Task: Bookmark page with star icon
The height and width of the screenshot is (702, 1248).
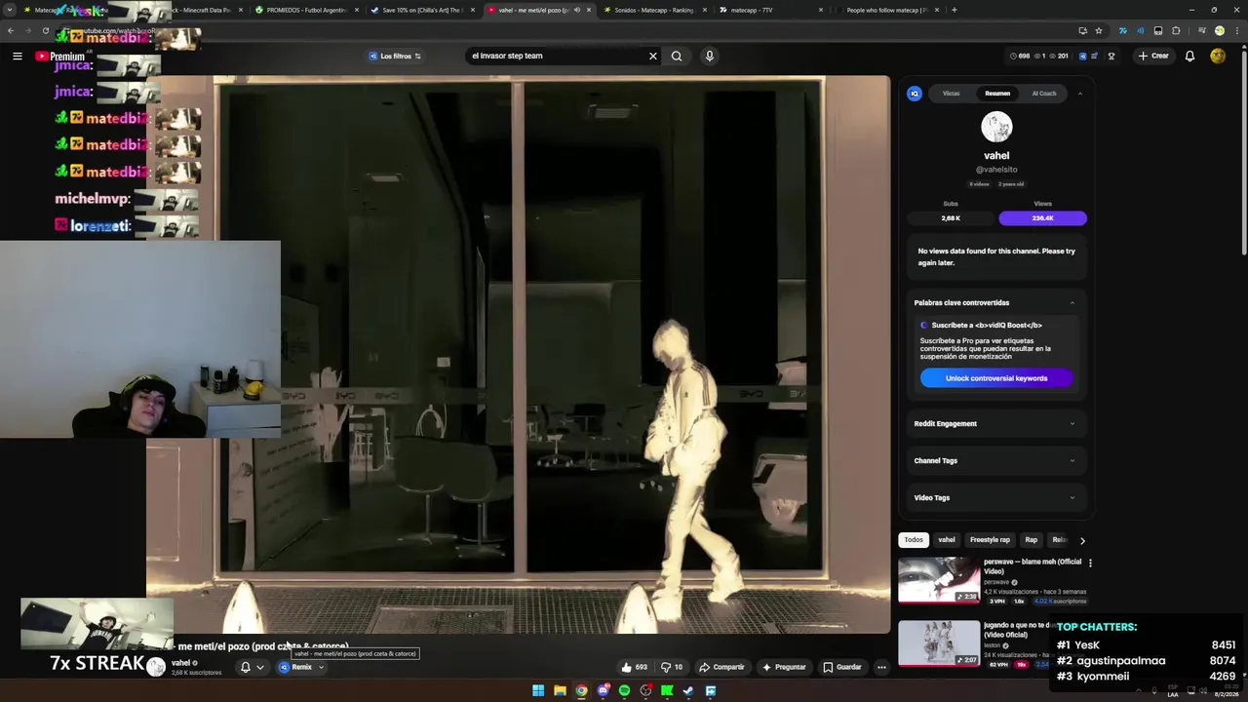Action: click(x=1099, y=30)
